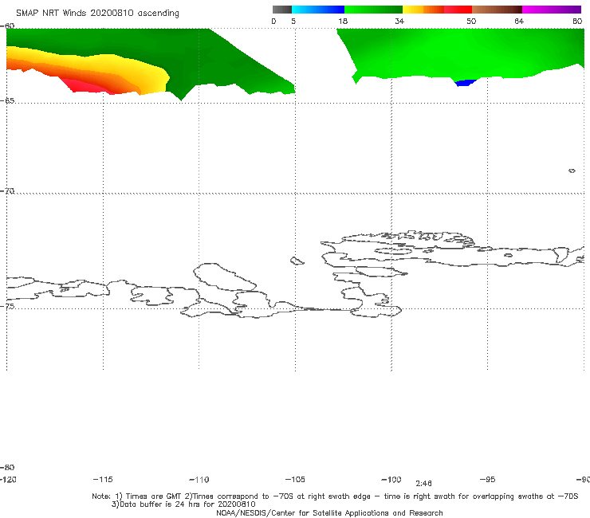This screenshot has height=518, width=590.
Task: Click the latitude label '-80'
Action: point(7,467)
